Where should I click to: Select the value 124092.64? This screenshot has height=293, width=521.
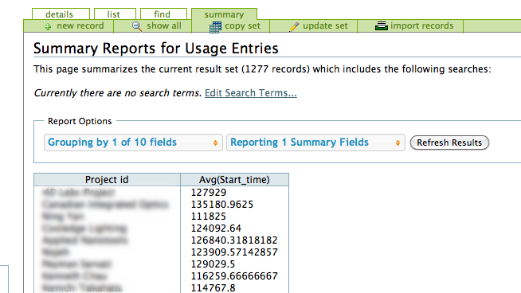pos(216,229)
